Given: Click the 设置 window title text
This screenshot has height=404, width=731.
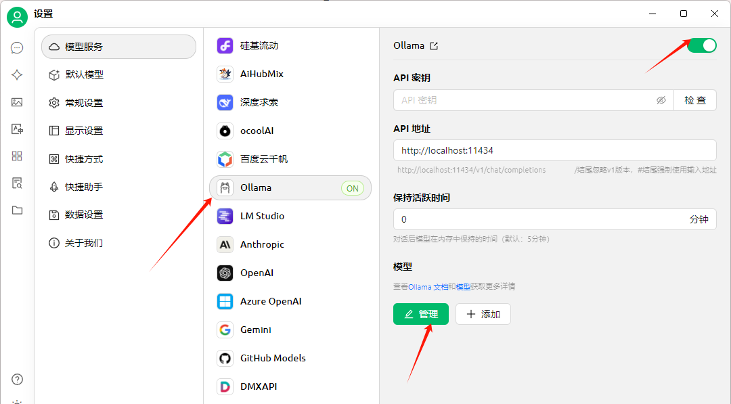Looking at the screenshot, I should click(43, 14).
